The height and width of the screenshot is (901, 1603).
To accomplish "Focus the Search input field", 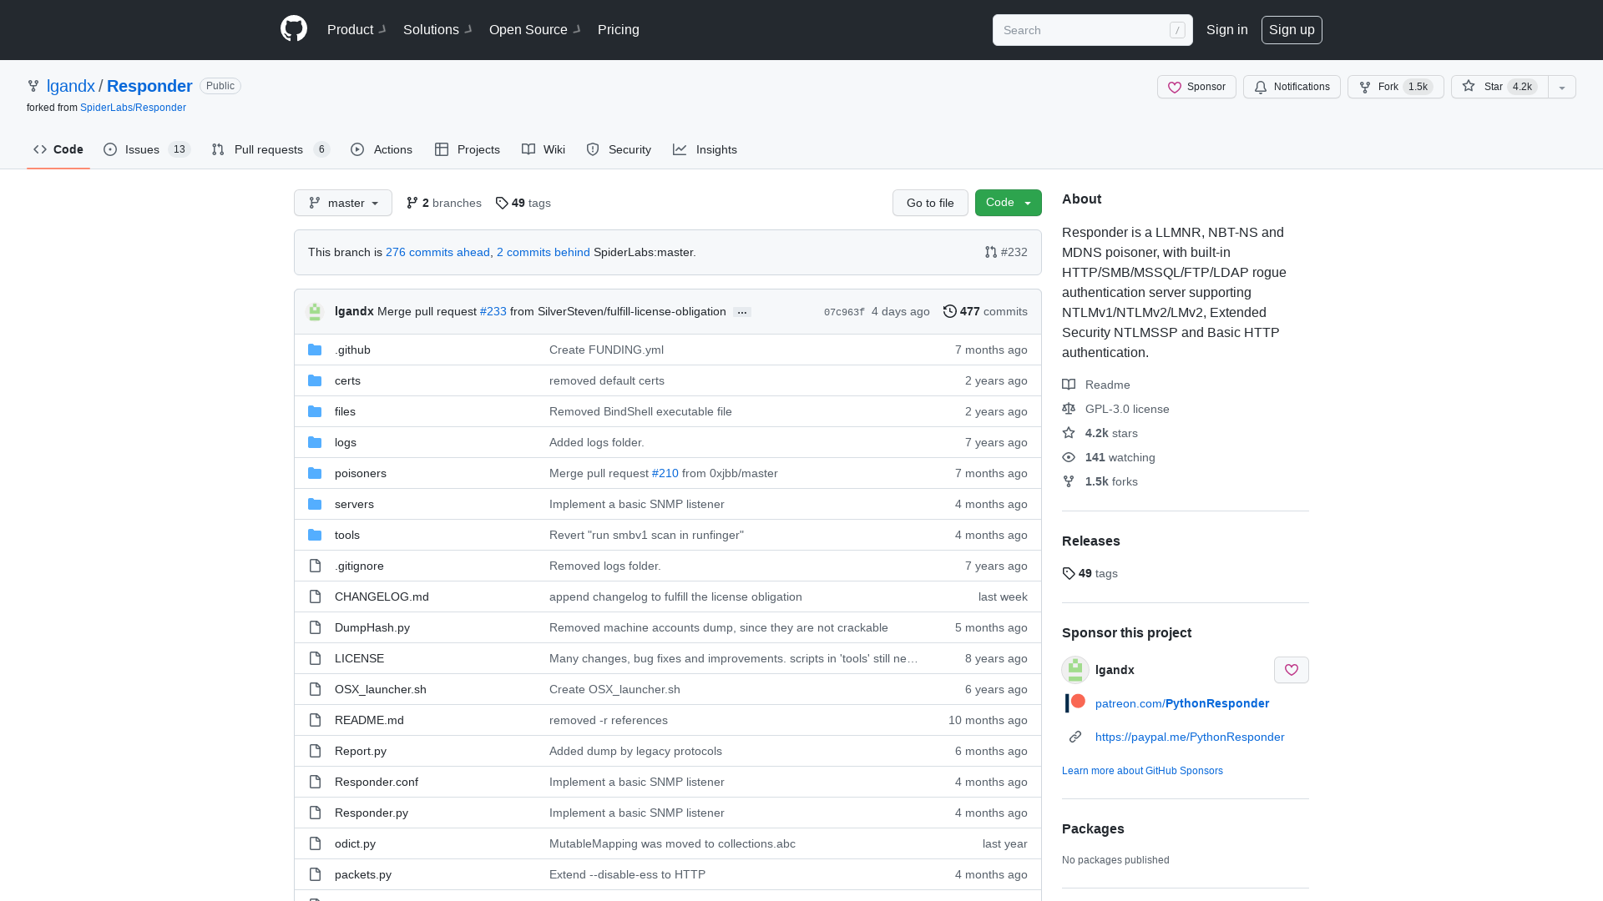I will pos(1092,30).
